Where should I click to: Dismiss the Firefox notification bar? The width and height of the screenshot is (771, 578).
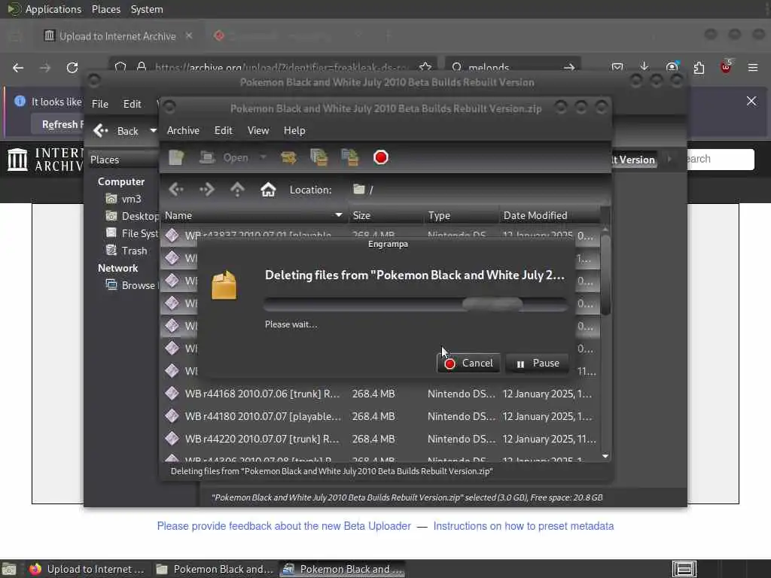tap(751, 101)
